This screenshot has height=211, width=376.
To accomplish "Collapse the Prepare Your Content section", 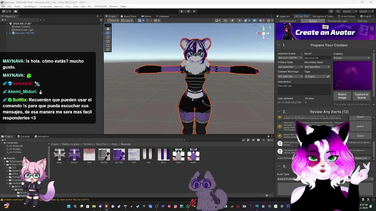I will coord(279,45).
